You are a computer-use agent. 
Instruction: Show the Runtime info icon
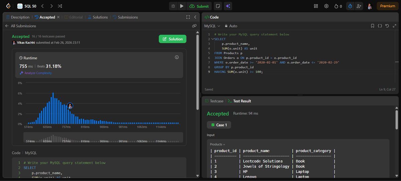(x=177, y=58)
